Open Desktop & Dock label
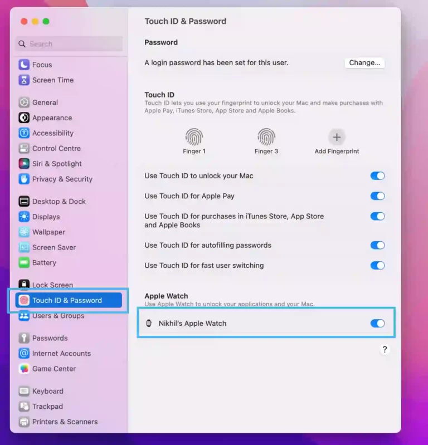This screenshot has height=445, width=428. pos(59,202)
